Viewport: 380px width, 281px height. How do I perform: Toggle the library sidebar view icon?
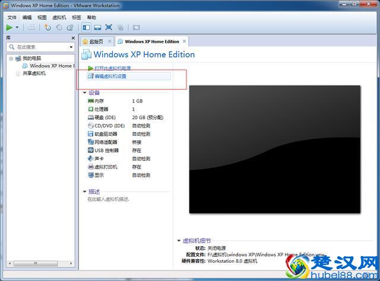click(86, 28)
